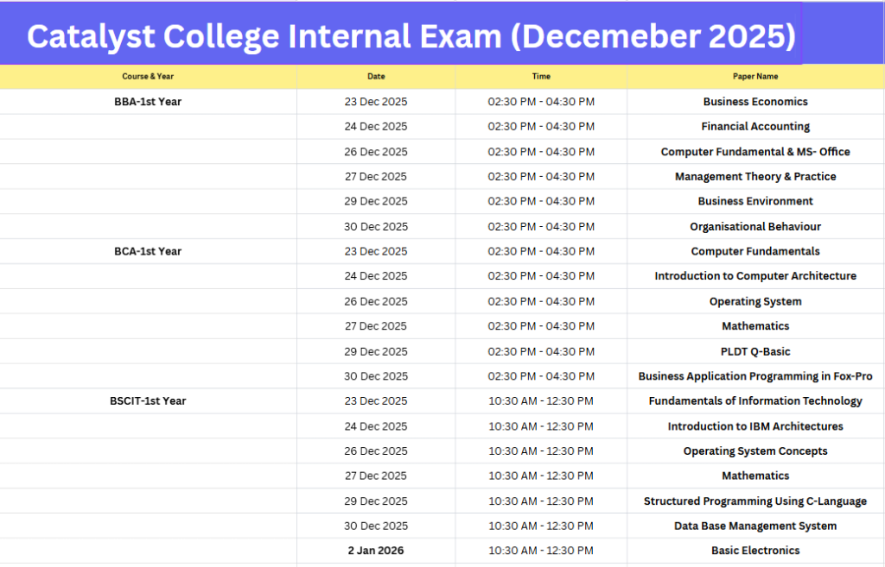Viewport: 885px width, 567px height.
Task: Select the Financial Accounting paper cell
Action: [755, 127]
